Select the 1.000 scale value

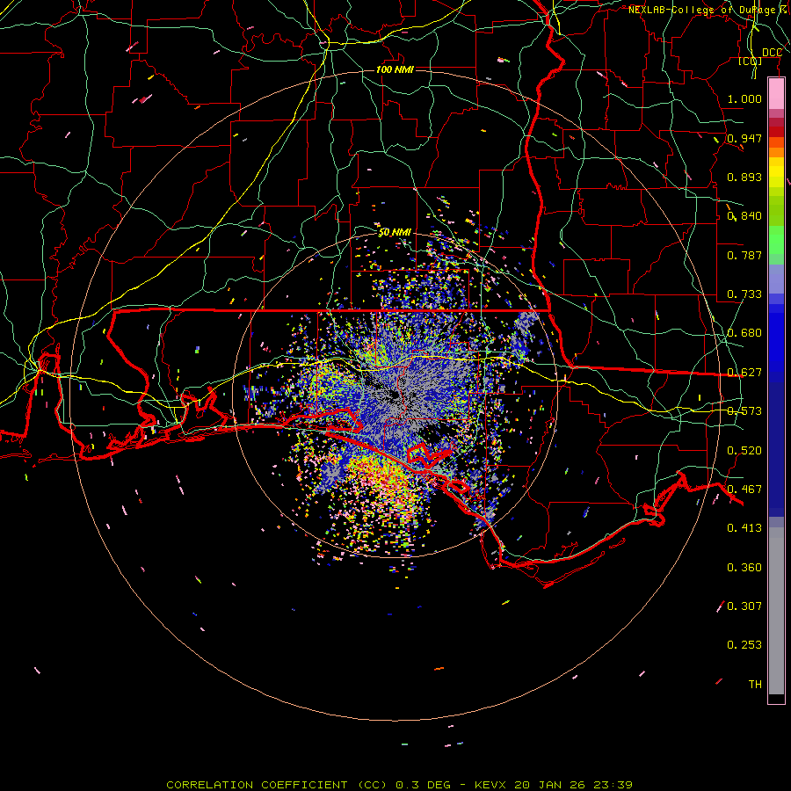coord(744,98)
